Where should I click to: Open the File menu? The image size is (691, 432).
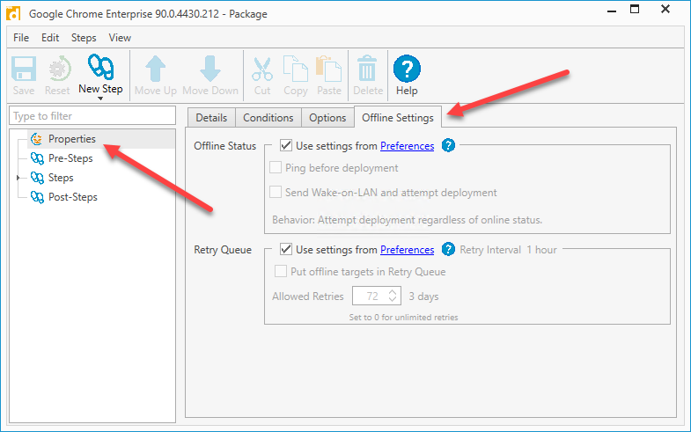pos(21,38)
